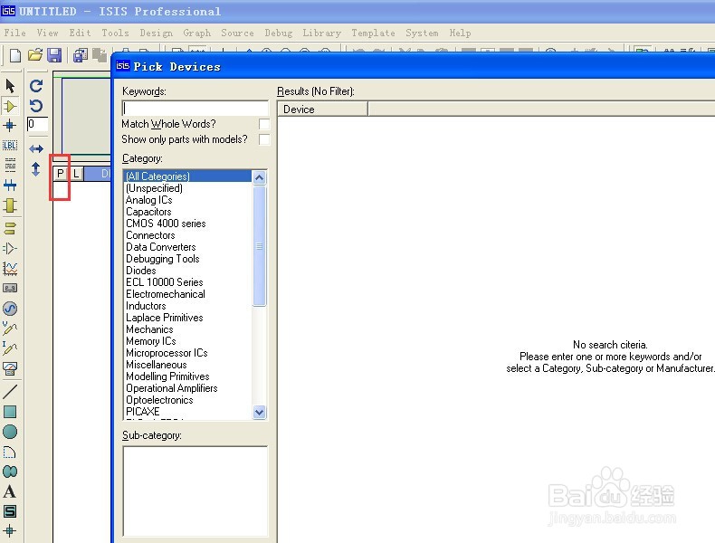Click inside the Sub-category list box
Image resolution: width=715 pixels, height=543 pixels.
[195, 491]
